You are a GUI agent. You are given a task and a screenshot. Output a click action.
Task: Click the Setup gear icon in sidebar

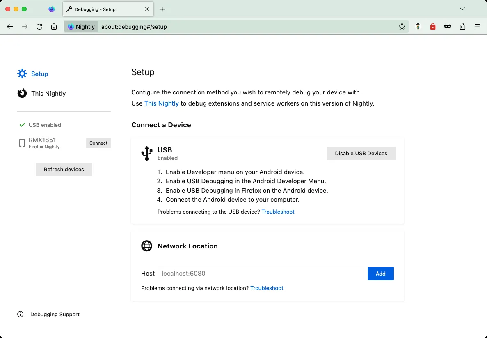point(22,74)
